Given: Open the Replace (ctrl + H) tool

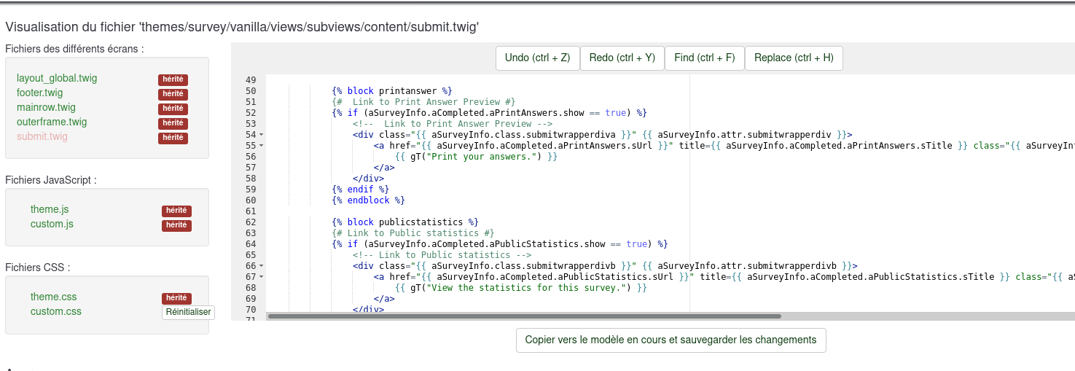Looking at the screenshot, I should (794, 58).
